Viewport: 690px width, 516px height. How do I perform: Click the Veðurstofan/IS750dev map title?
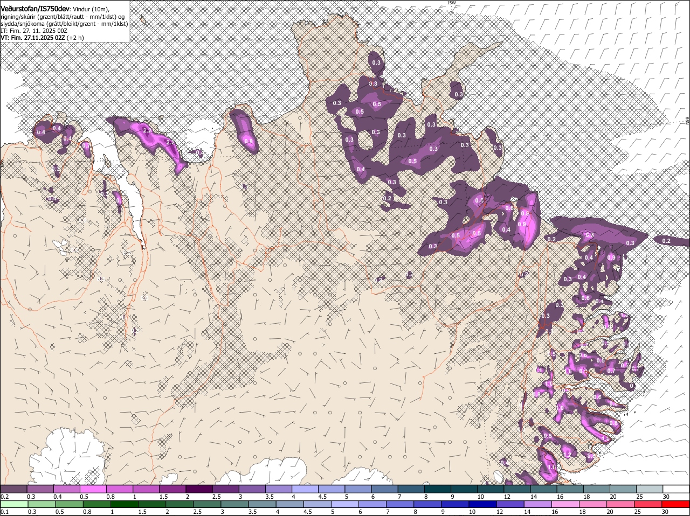36,9
